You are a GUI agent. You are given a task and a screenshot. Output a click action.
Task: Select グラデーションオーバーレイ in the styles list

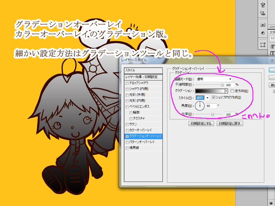145,136
